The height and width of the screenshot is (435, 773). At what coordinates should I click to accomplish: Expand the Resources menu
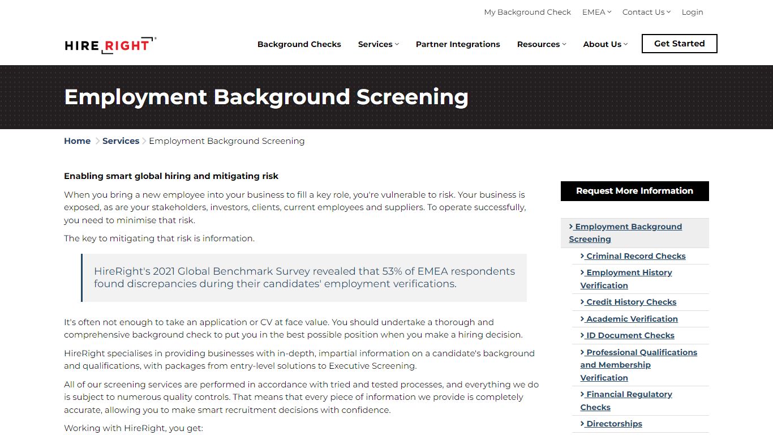coord(542,44)
